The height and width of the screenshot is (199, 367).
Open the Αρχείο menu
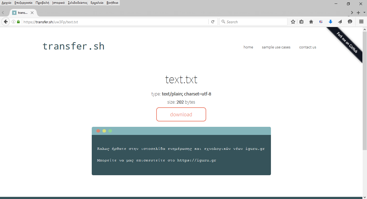(6, 3)
